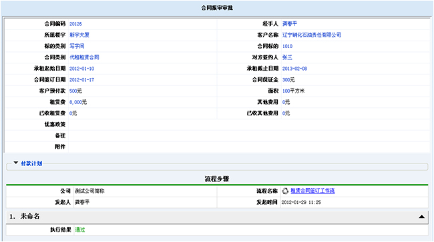Click deposit value 300元

pos(288,80)
